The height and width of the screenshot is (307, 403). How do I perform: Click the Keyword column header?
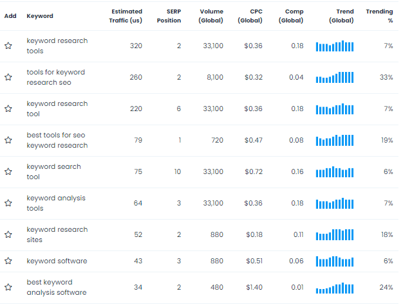coord(40,16)
